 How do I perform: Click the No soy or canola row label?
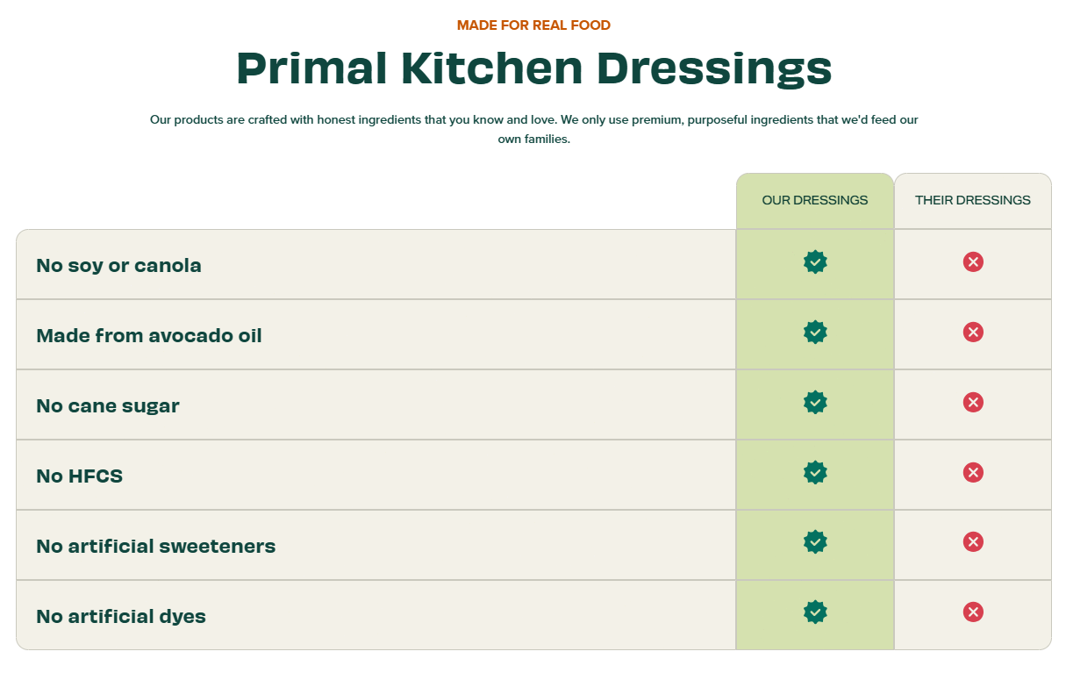(x=118, y=265)
